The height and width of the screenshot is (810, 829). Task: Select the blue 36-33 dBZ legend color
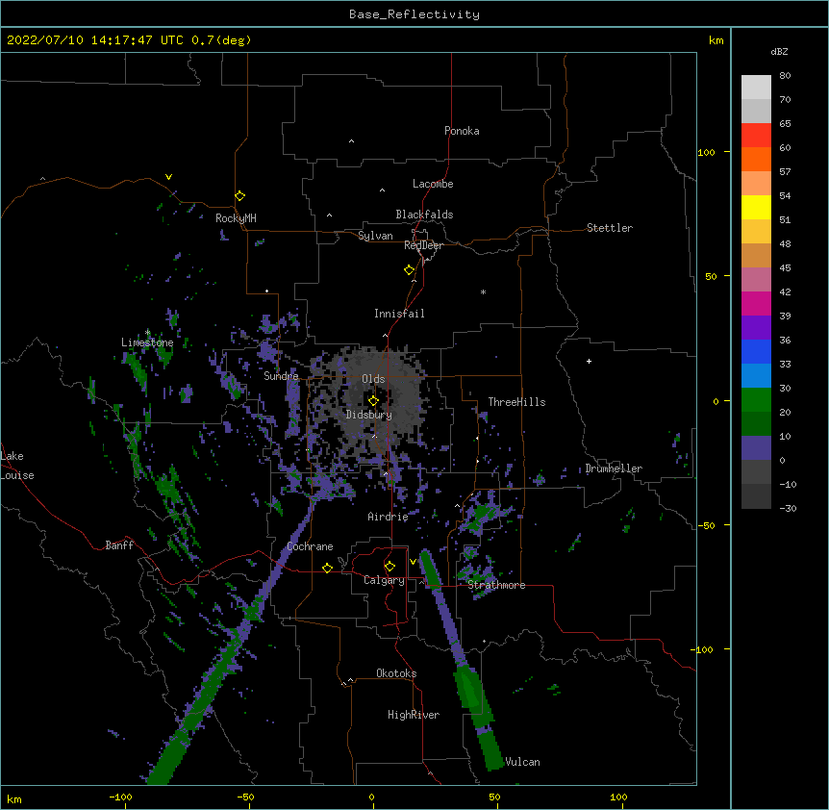pos(756,351)
